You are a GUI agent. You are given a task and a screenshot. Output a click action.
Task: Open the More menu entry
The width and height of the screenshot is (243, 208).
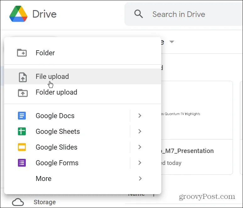(83, 178)
